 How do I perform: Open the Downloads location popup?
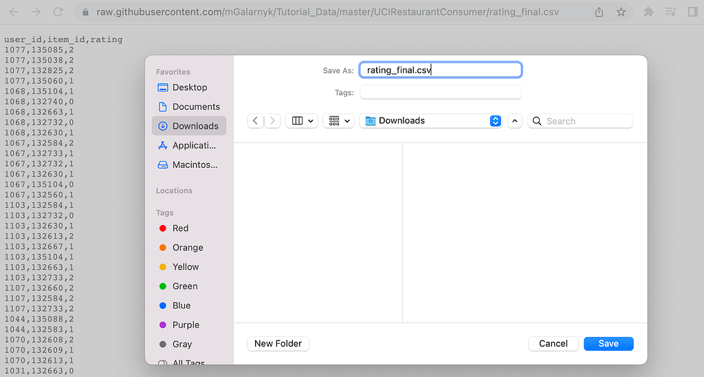(x=431, y=121)
